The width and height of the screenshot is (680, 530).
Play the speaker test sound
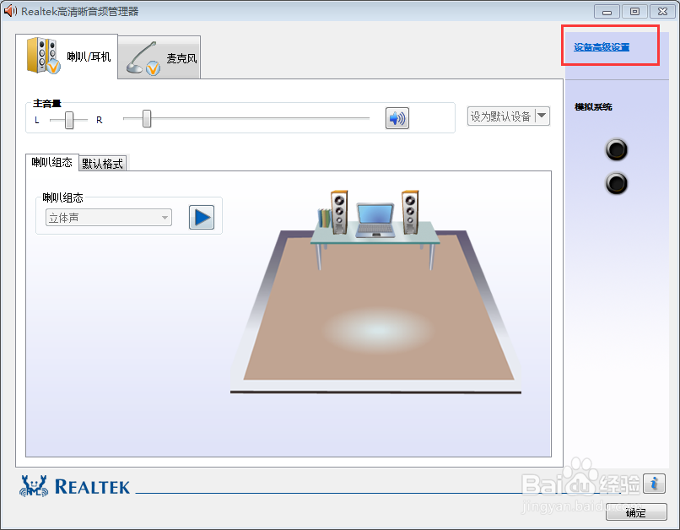coord(202,217)
